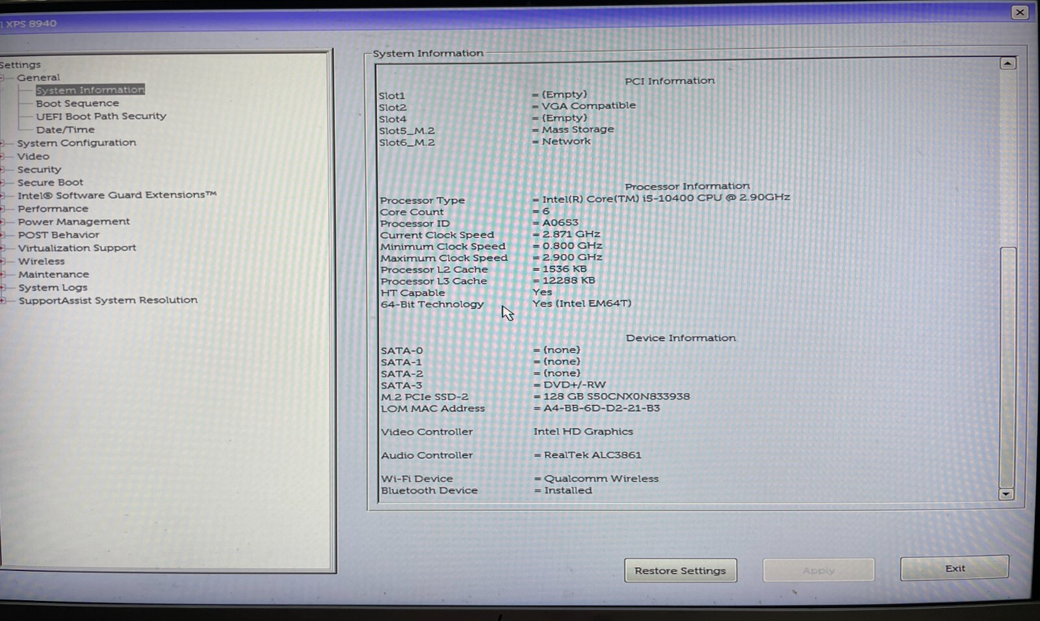The width and height of the screenshot is (1040, 621).
Task: Close the BIOS setup window
Action: point(1020,12)
